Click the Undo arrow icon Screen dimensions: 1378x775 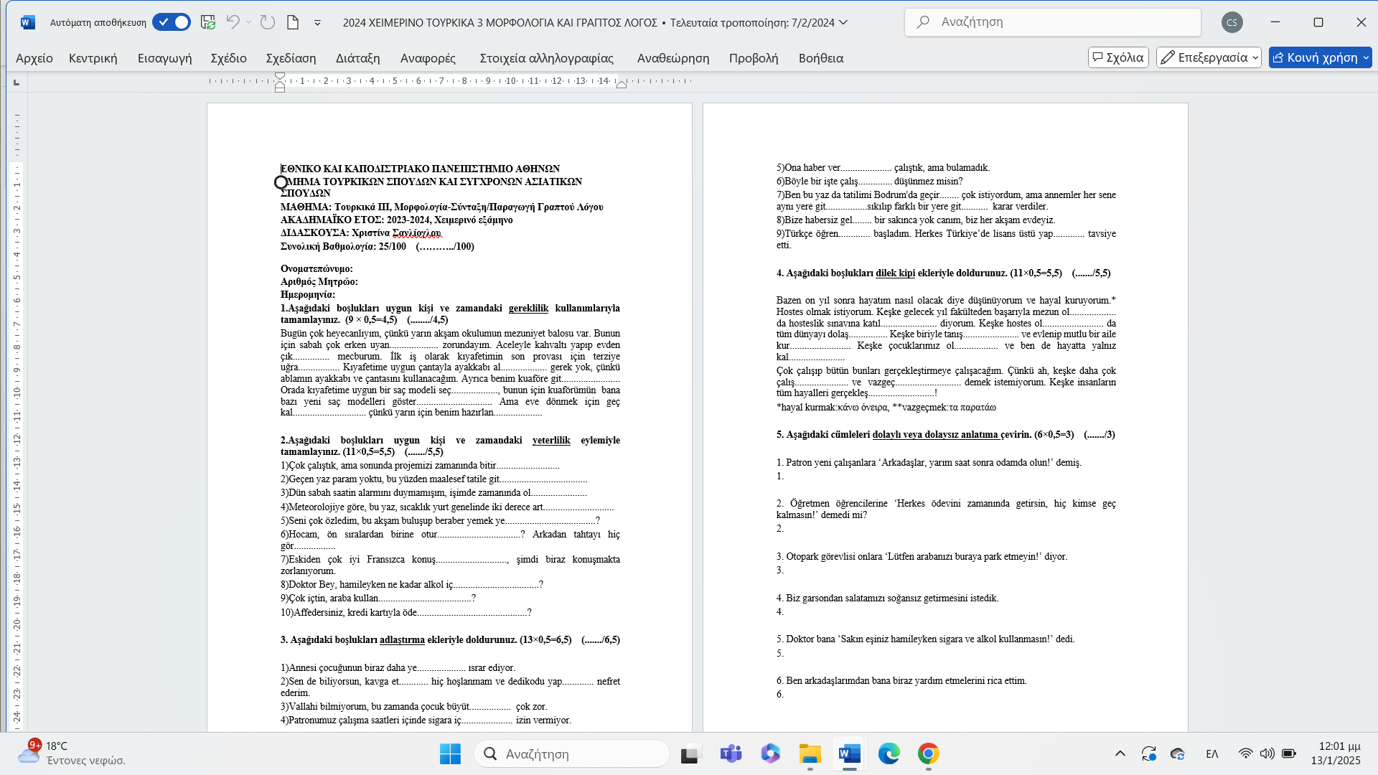(233, 22)
